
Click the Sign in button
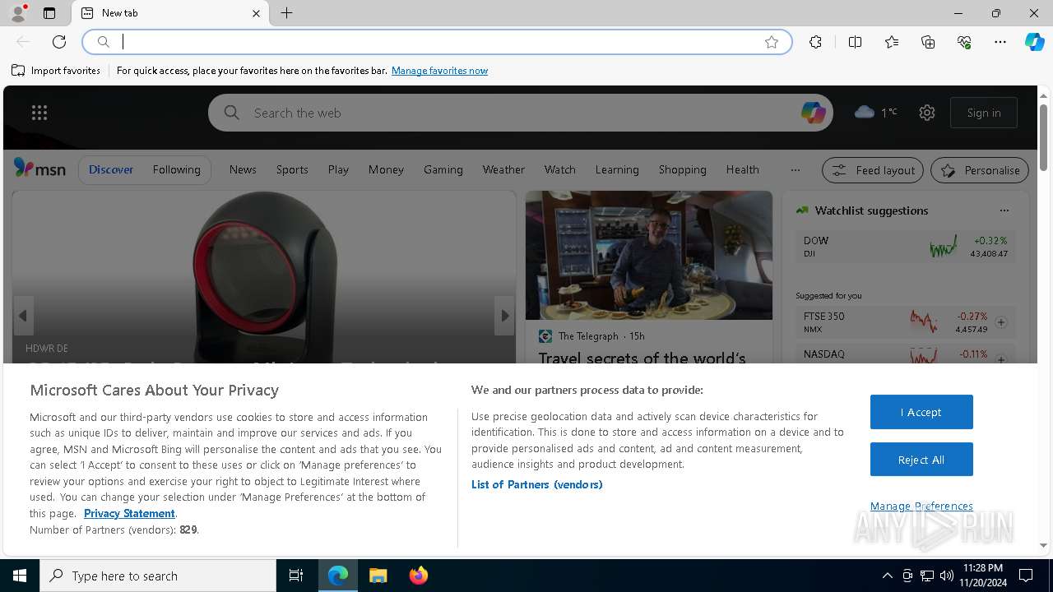point(984,113)
